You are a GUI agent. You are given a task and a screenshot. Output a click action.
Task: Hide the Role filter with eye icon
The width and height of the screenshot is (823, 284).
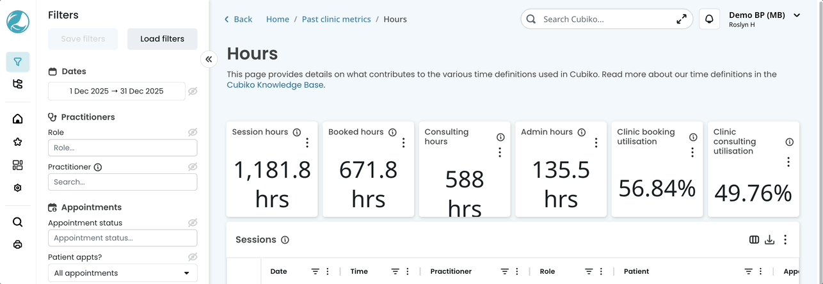click(193, 132)
